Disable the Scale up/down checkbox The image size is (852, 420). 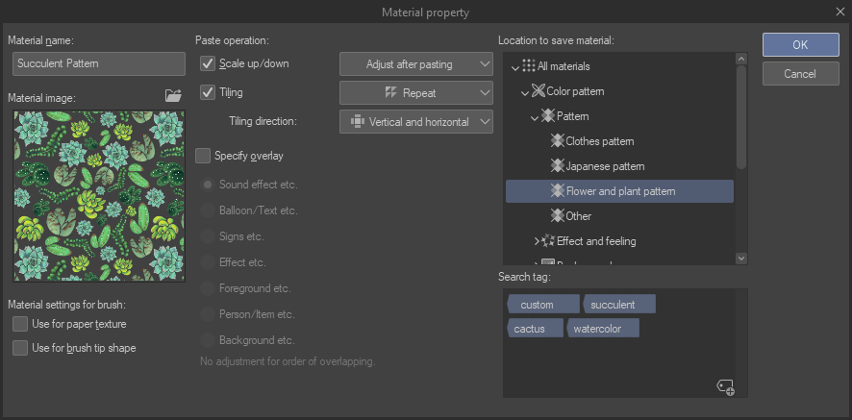[x=208, y=63]
